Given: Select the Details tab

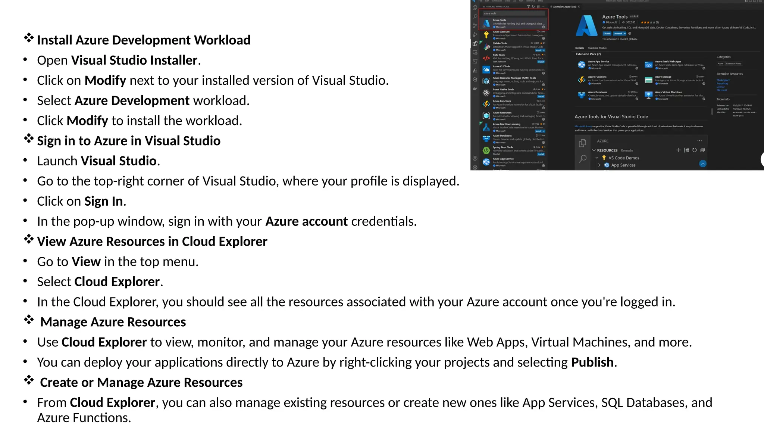Looking at the screenshot, I should pos(579,48).
